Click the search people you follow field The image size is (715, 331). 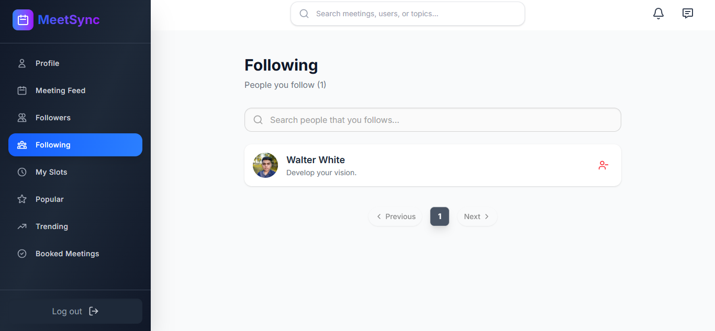tap(440, 120)
